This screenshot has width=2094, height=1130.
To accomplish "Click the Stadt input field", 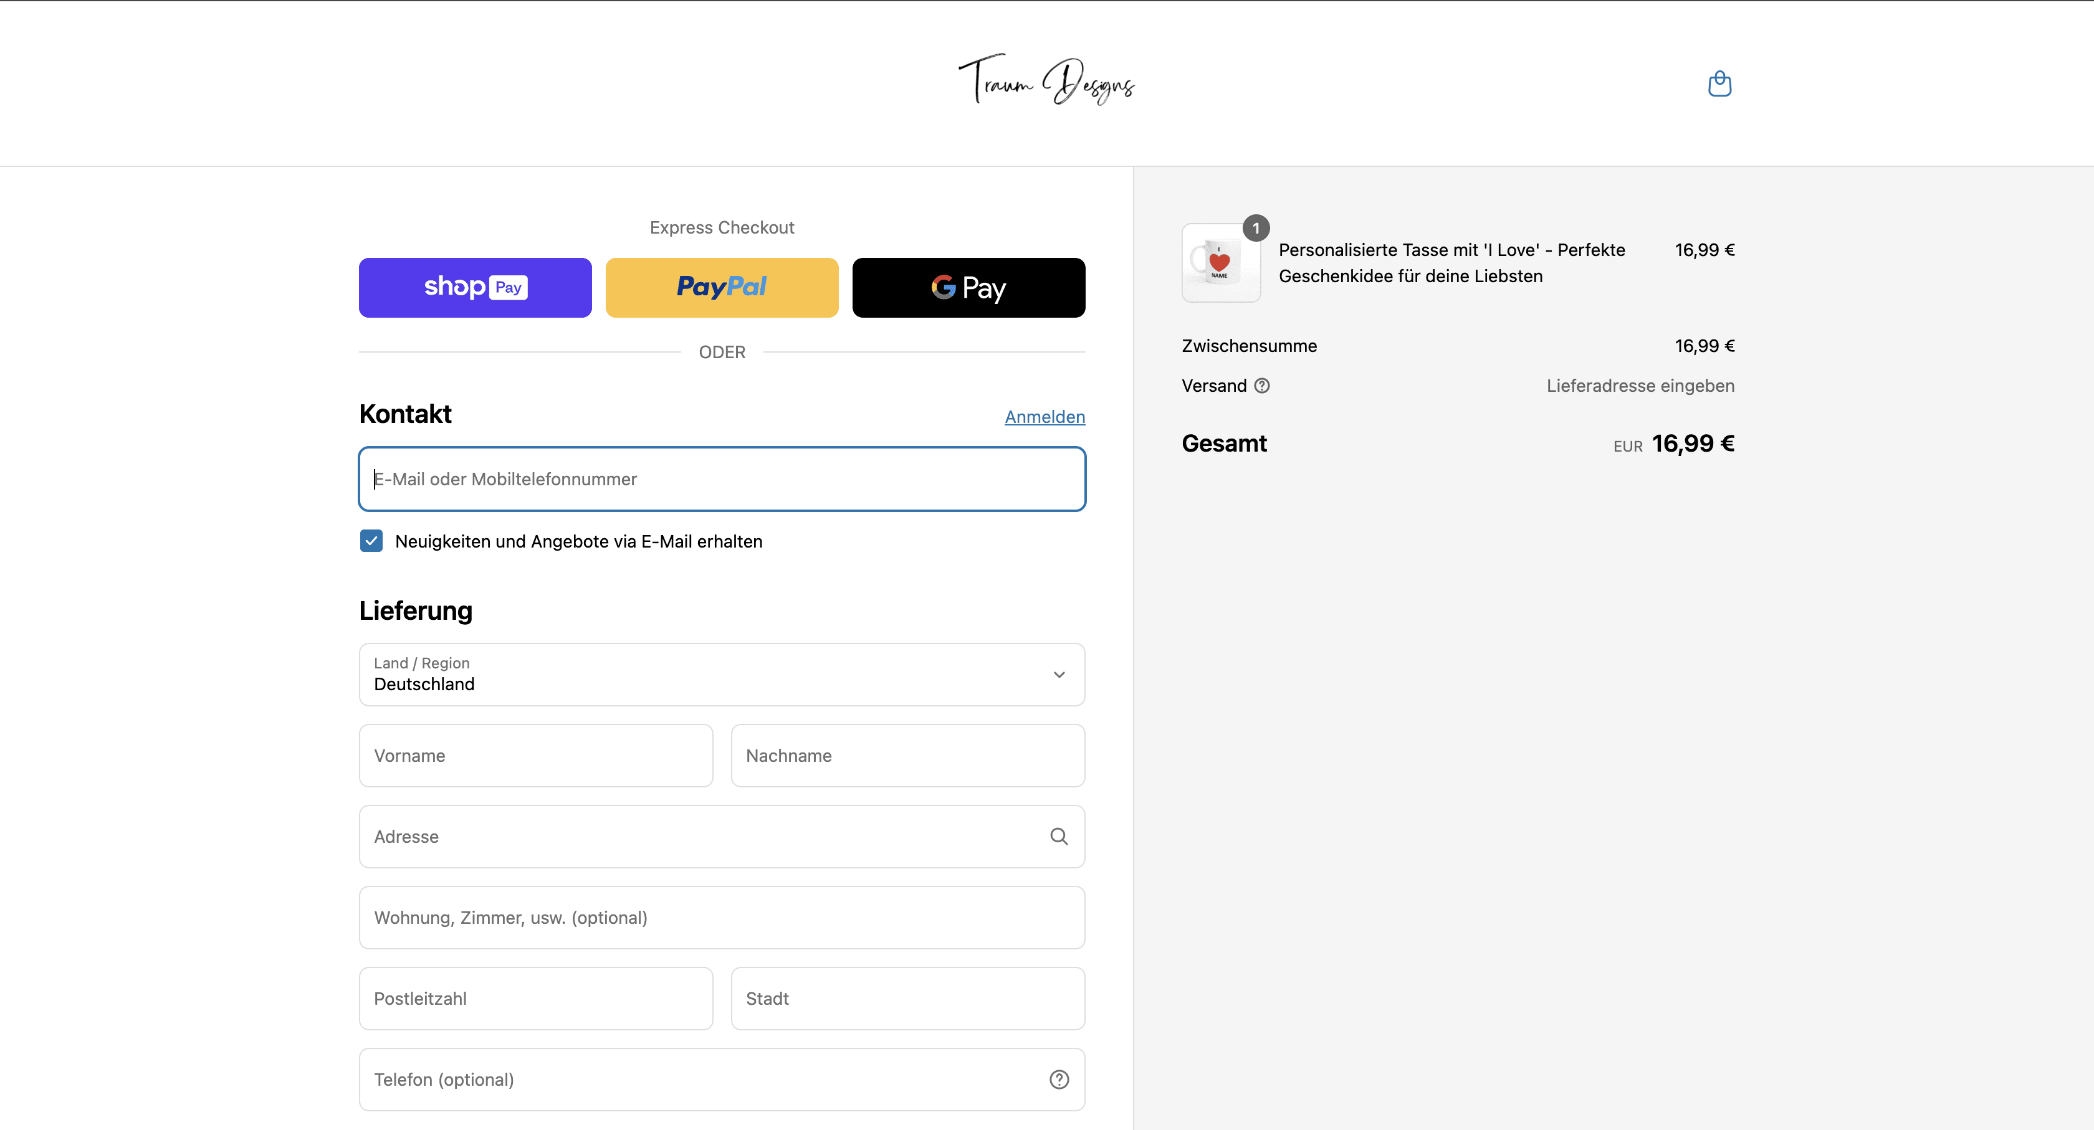I will coord(908,999).
